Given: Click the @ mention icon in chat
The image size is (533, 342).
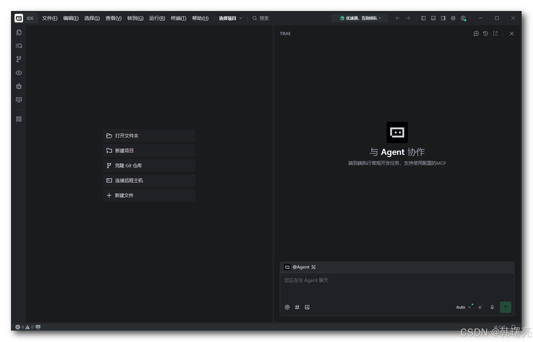Looking at the screenshot, I should coord(287,307).
